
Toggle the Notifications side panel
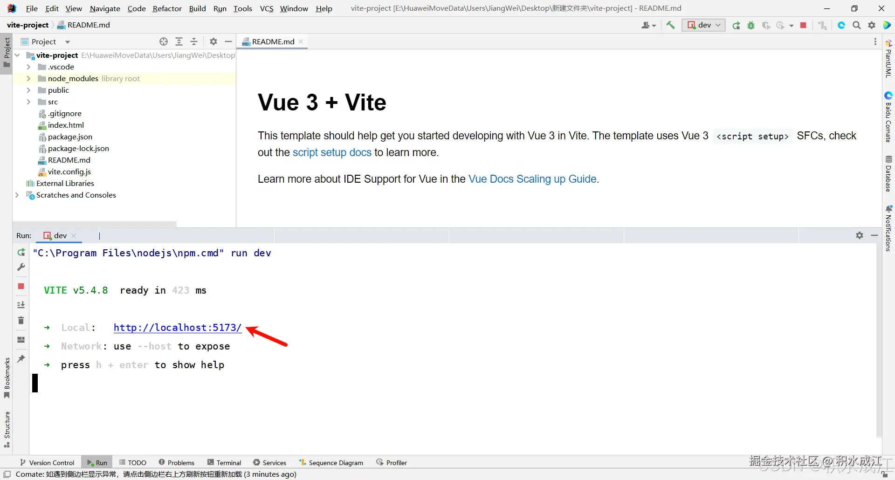[x=888, y=228]
